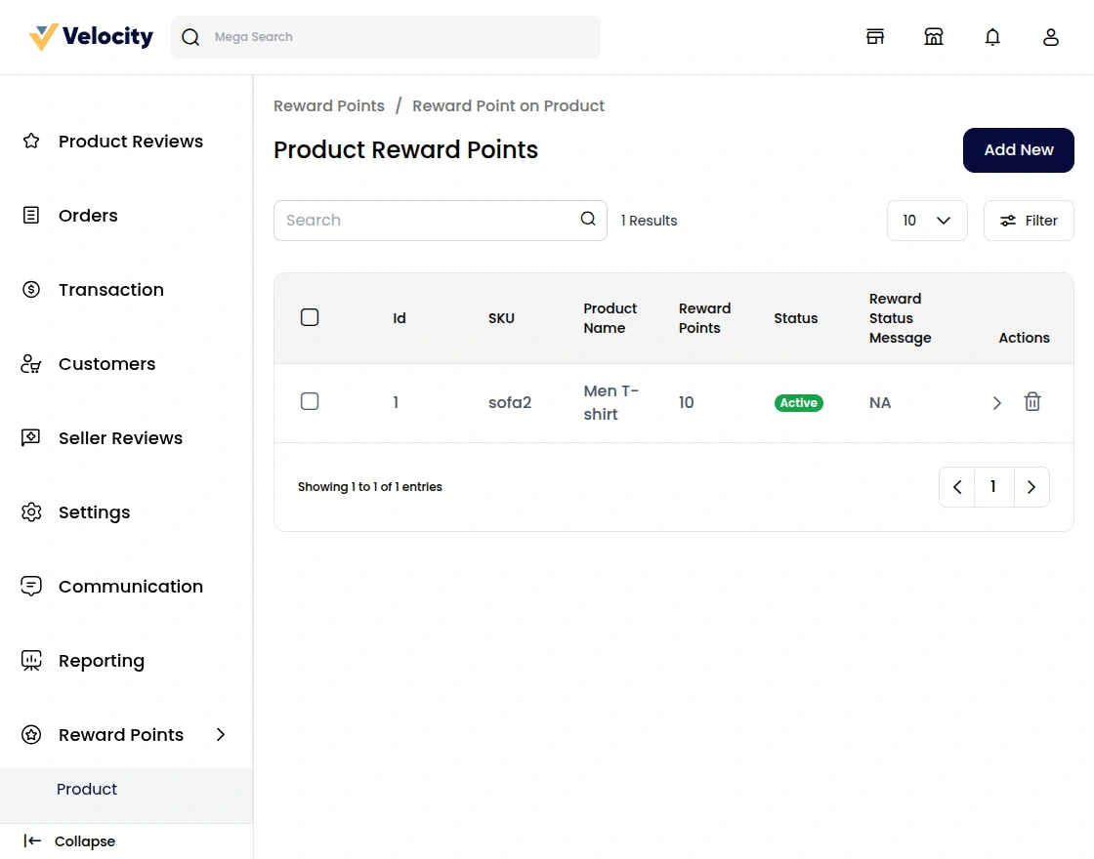
Task: Click the Product Reviews star icon
Action: pyautogui.click(x=31, y=141)
